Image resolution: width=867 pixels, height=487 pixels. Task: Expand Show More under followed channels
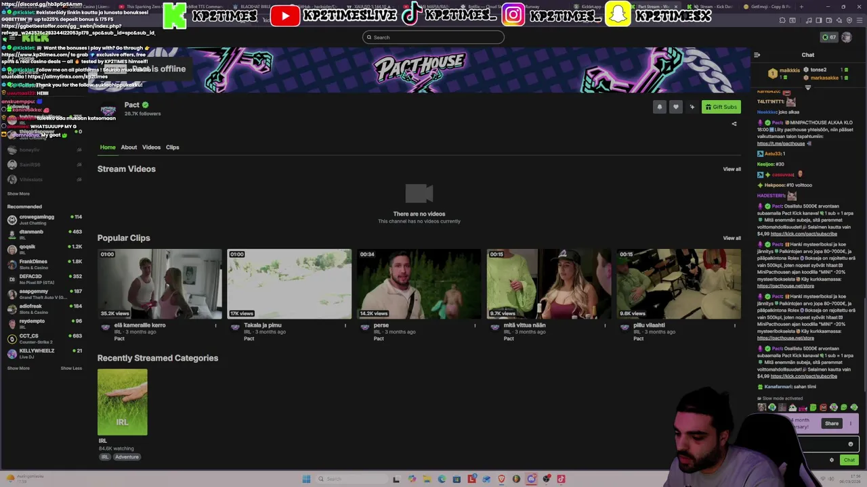(x=18, y=193)
